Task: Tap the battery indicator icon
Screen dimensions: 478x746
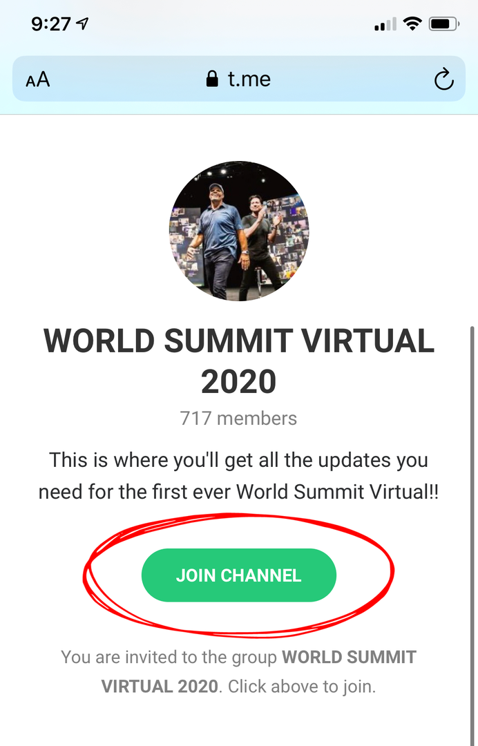Action: (443, 23)
